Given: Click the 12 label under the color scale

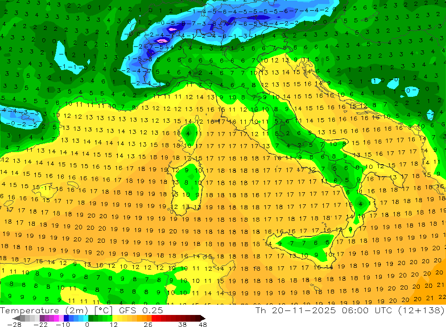Looking at the screenshot, I should click(113, 324).
